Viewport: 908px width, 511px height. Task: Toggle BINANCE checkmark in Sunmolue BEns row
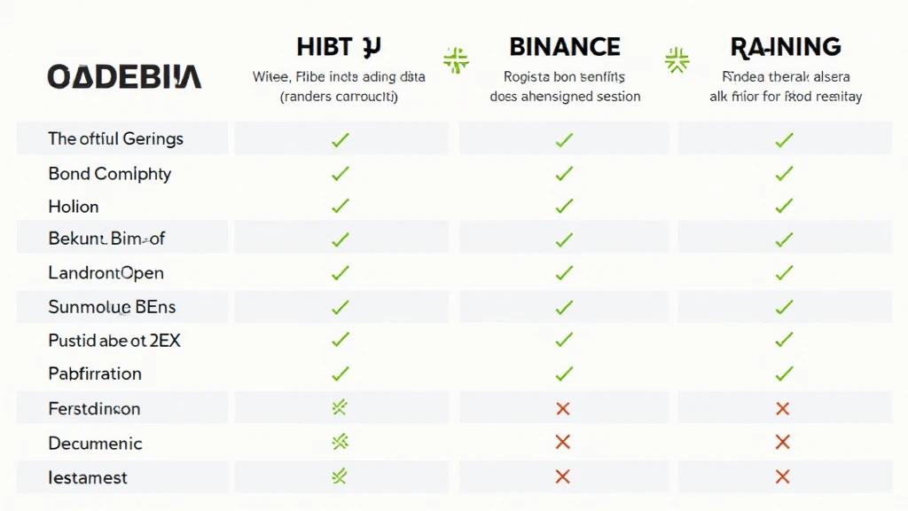coord(563,307)
